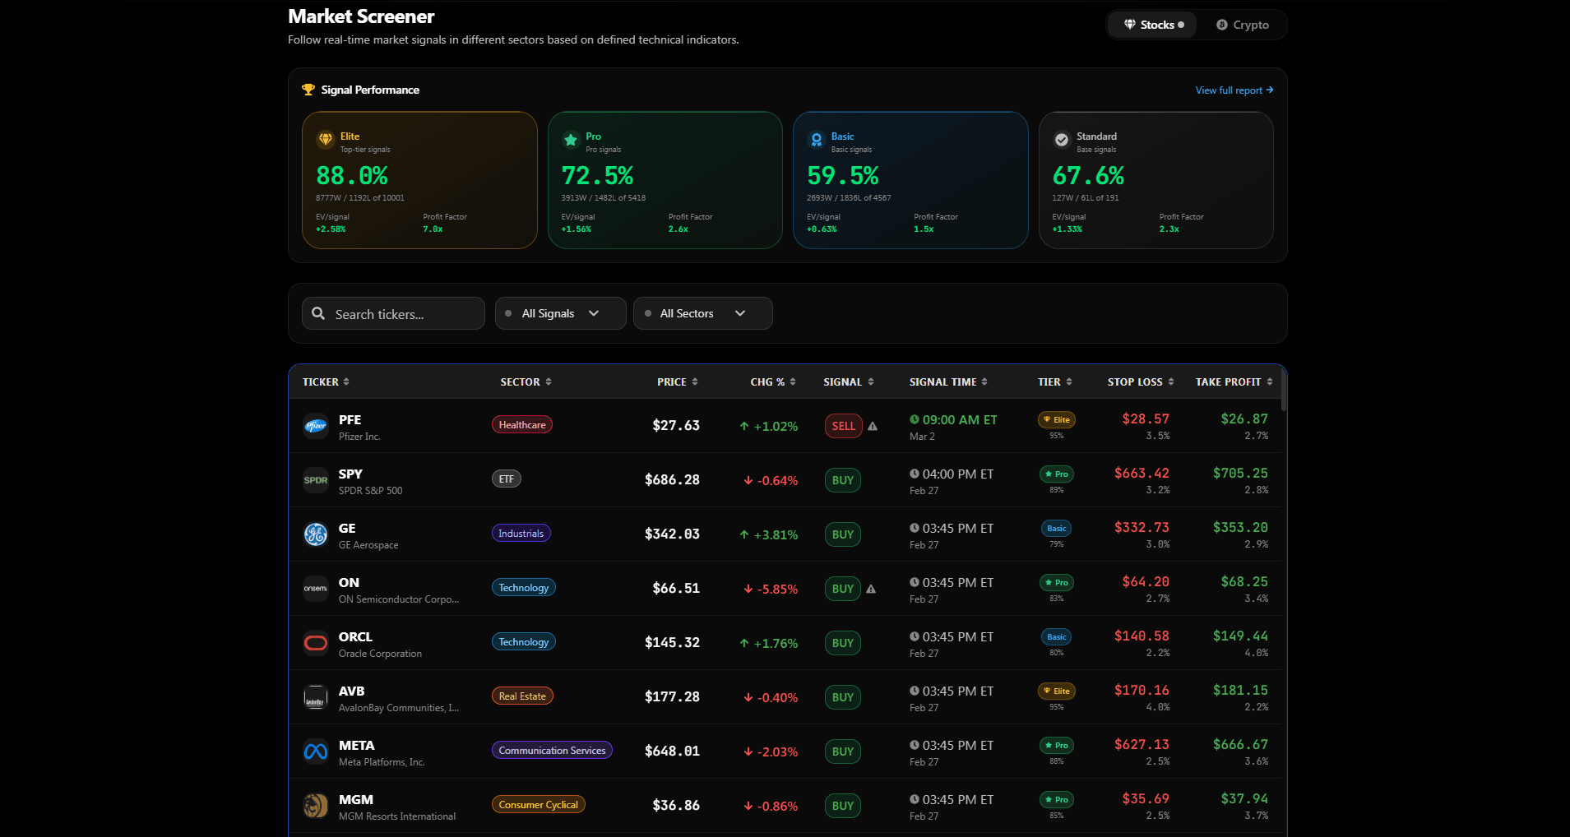This screenshot has height=837, width=1570.
Task: Click the clock icon next to SPY's signal time
Action: click(915, 474)
